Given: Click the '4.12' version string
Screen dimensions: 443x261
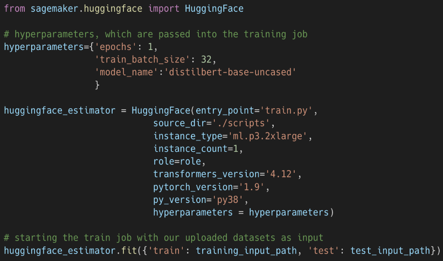Looking at the screenshot, I should click(x=281, y=174).
